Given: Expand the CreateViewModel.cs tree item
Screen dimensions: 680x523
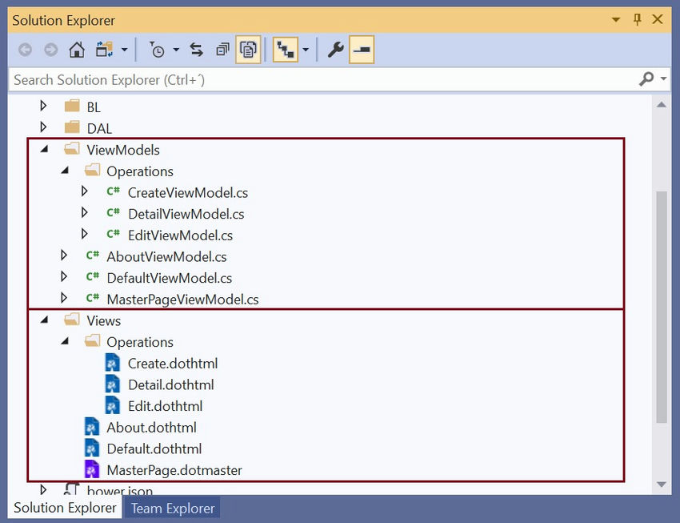Looking at the screenshot, I should click(x=85, y=192).
